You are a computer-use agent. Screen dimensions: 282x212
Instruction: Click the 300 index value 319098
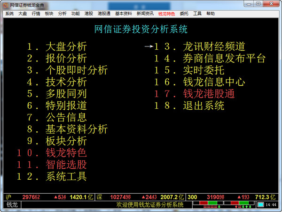[215, 197]
